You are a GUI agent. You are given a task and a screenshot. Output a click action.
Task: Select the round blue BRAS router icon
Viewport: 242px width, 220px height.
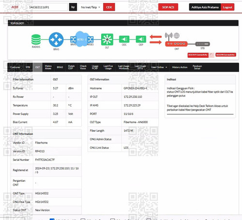(56, 40)
